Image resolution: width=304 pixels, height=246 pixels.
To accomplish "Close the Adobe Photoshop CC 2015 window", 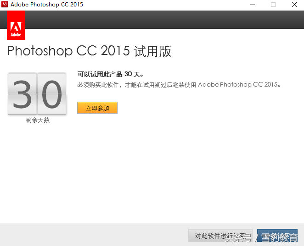I will pyautogui.click(x=294, y=5).
